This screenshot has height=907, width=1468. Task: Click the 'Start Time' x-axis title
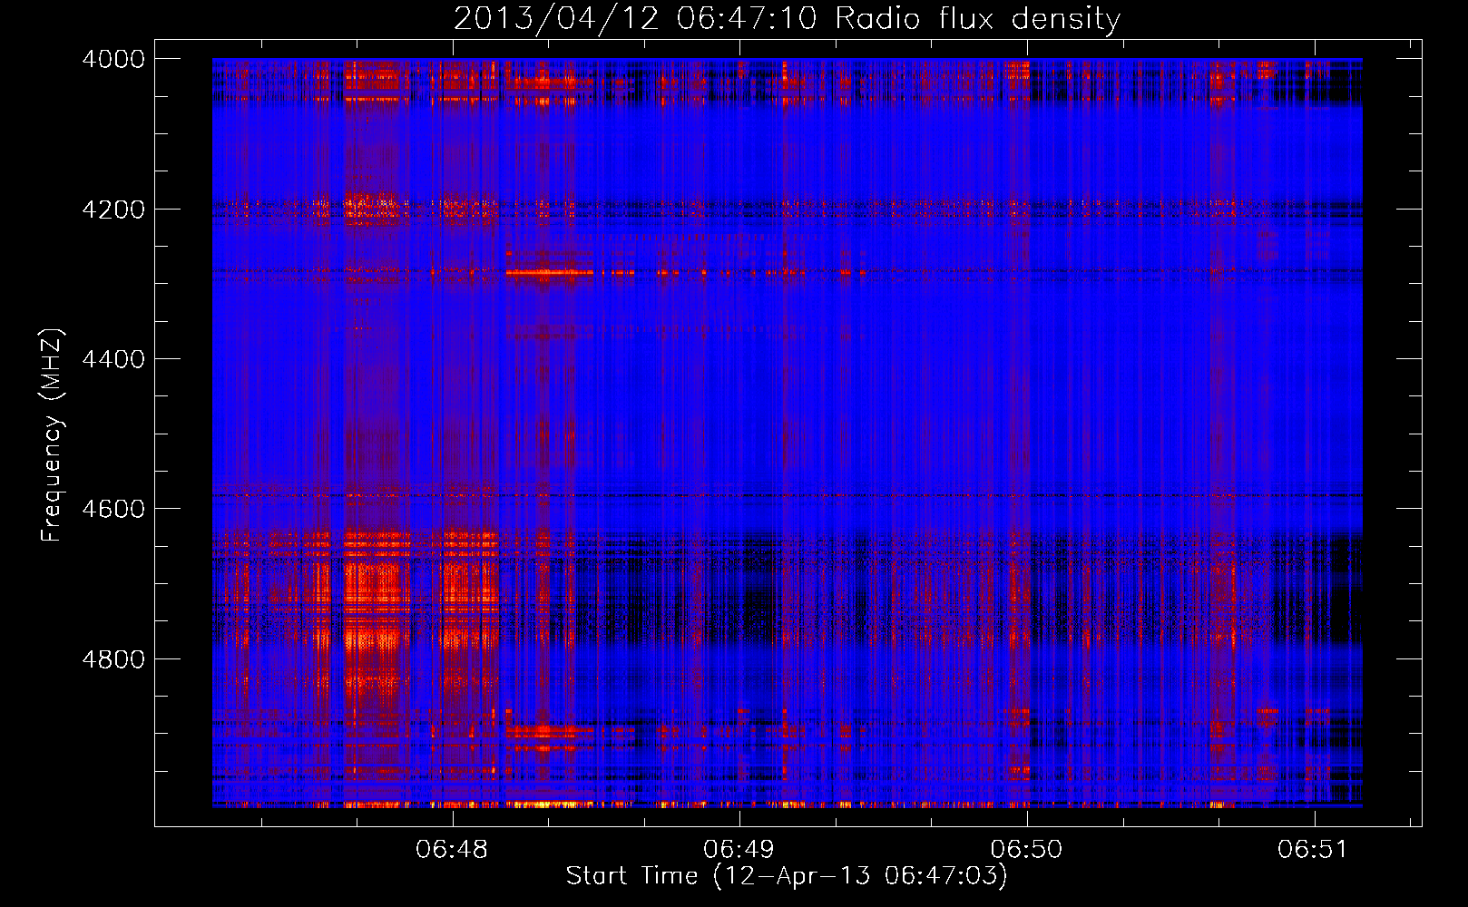coord(632,876)
